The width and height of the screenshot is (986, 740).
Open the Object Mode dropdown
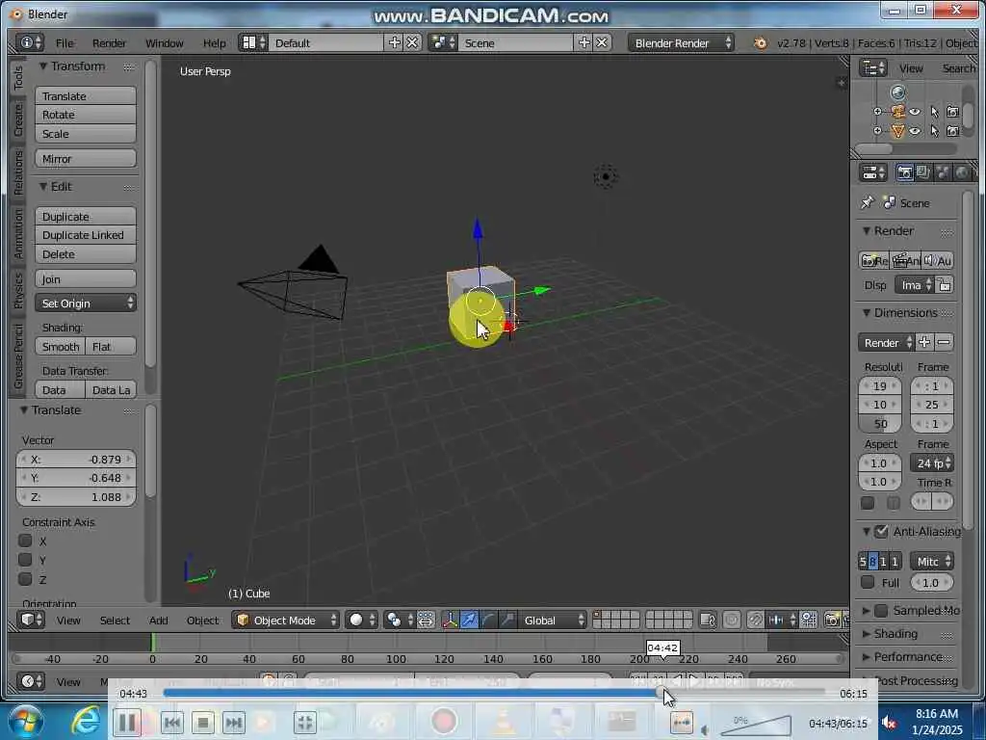tap(286, 620)
